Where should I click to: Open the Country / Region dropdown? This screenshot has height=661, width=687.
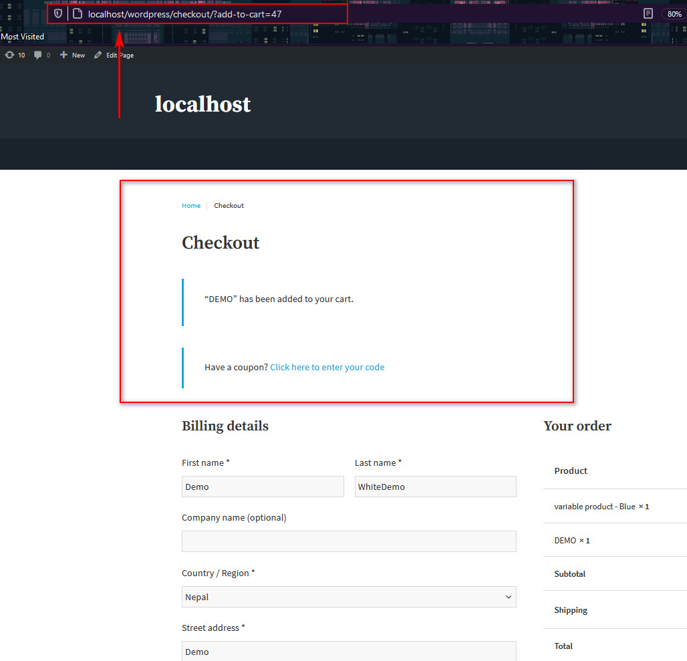pyautogui.click(x=350, y=597)
